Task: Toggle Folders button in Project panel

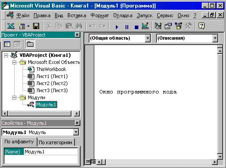Action: [x=30, y=44]
